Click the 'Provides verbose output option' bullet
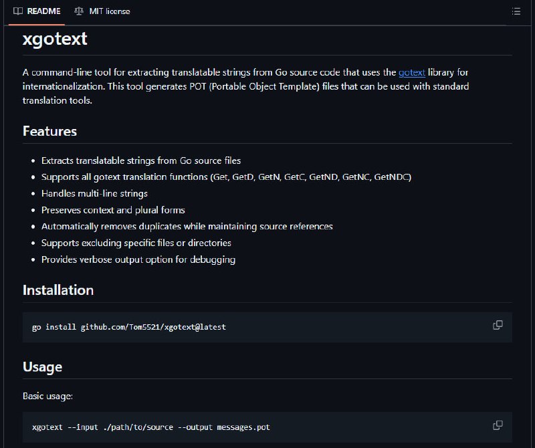This screenshot has height=448, width=535. click(x=138, y=259)
